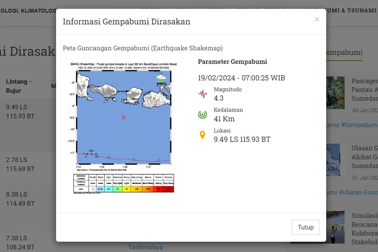The image size is (378, 252).
Task: Click the magnitude value 4.3
Action: [219, 98]
